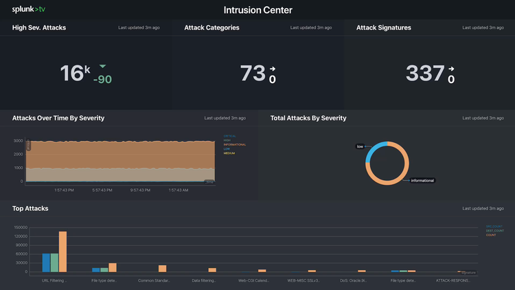Click the orange File type dete bar
515x290 pixels.
pos(113,267)
